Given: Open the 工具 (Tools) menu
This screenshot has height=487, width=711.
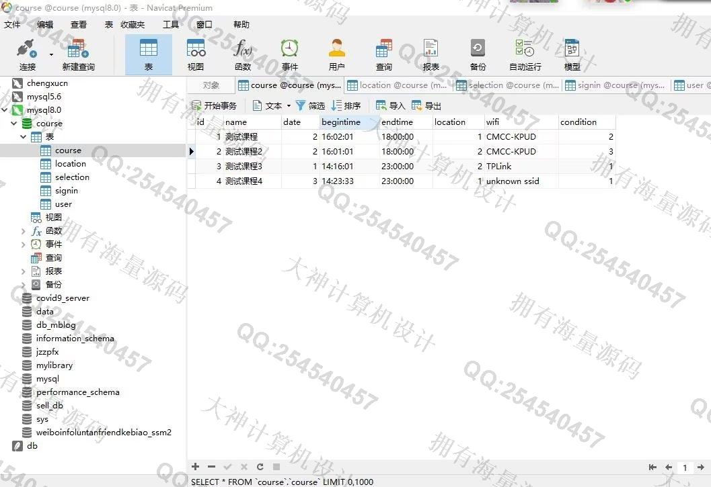Looking at the screenshot, I should (x=171, y=25).
